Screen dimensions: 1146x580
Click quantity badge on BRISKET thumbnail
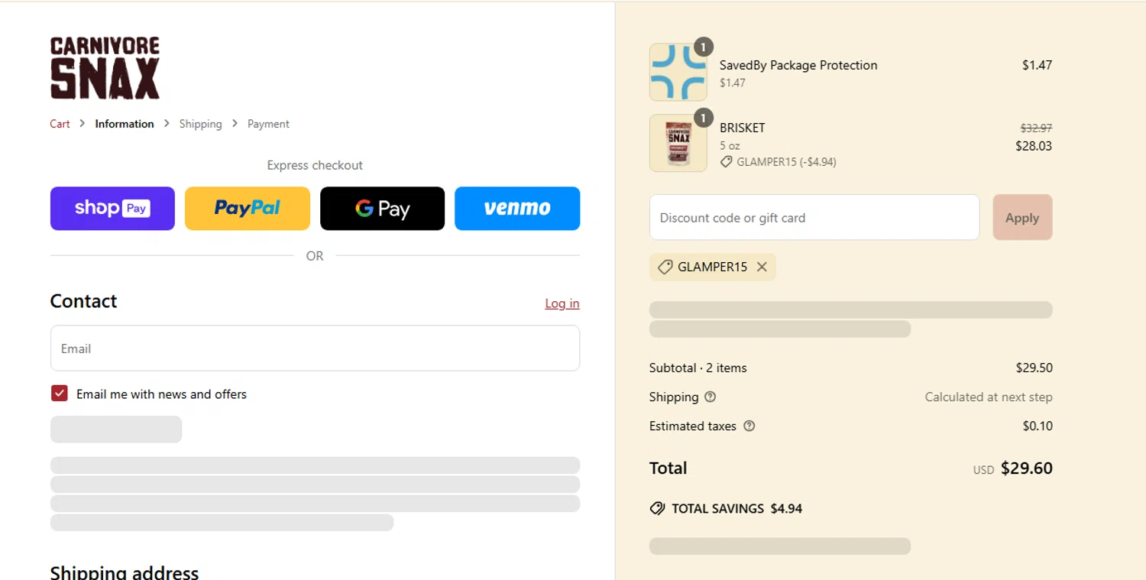pos(703,118)
